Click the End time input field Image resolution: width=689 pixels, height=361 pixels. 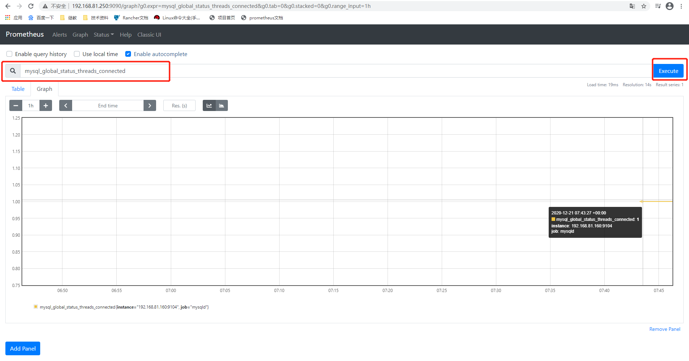108,105
